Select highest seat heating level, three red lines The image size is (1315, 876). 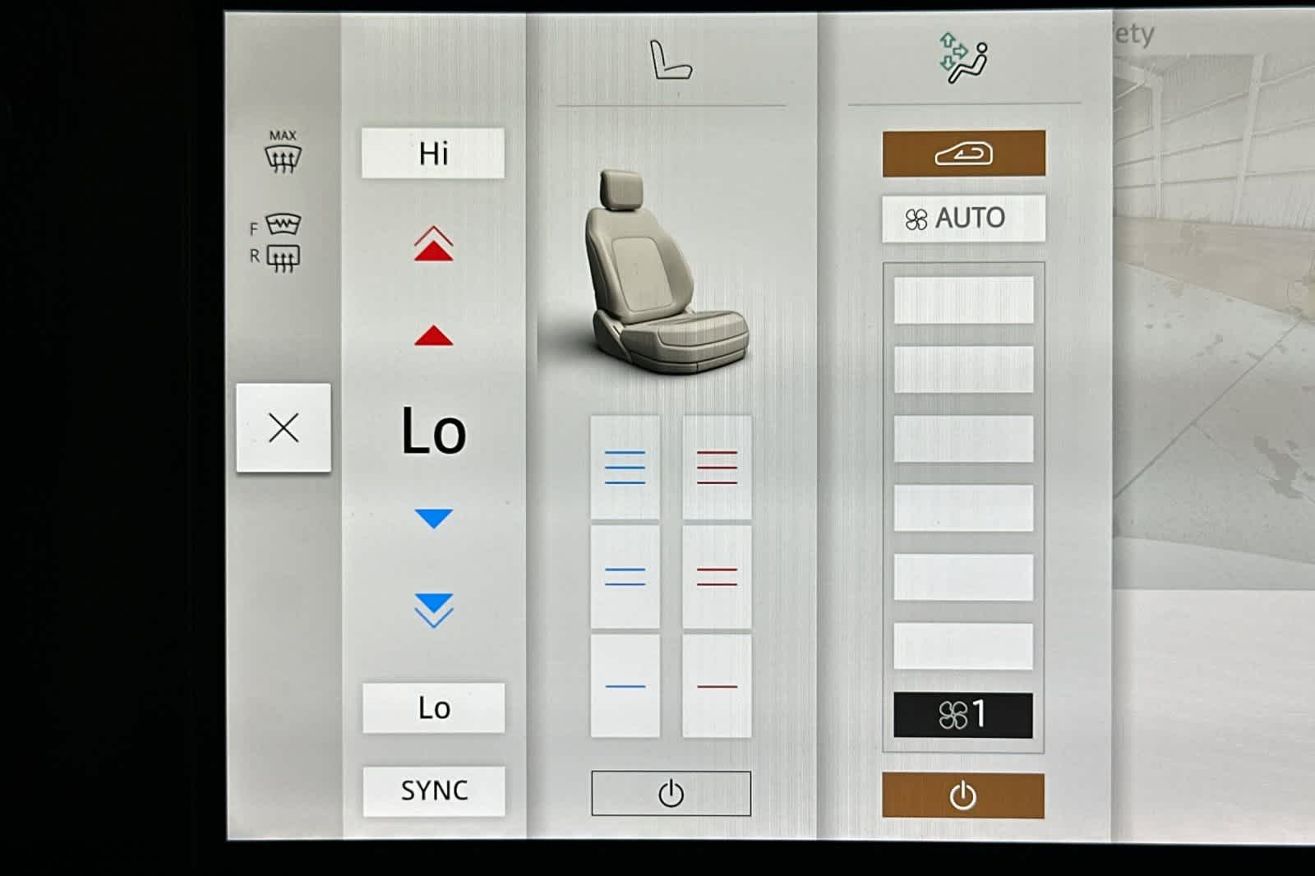pos(717,468)
